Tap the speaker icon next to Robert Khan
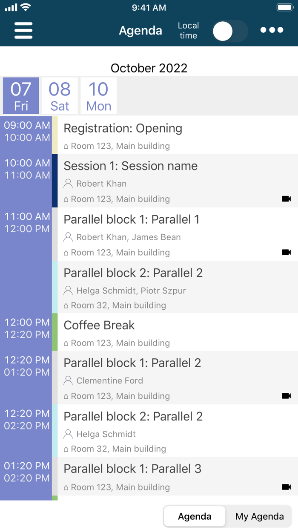This screenshot has height=530, width=298. 68,184
